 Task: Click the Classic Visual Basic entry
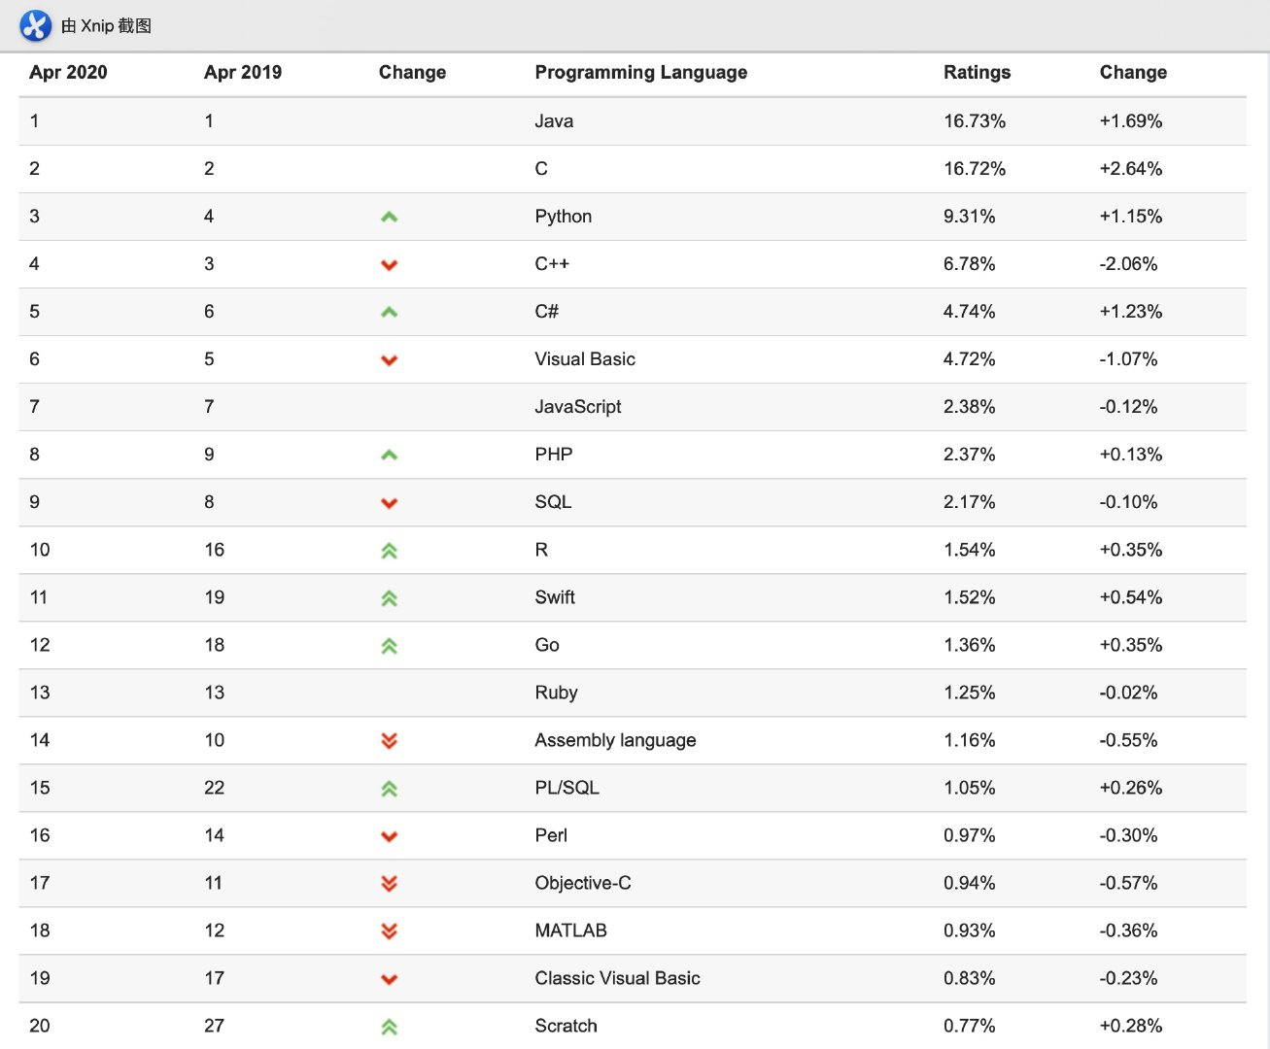(x=617, y=978)
